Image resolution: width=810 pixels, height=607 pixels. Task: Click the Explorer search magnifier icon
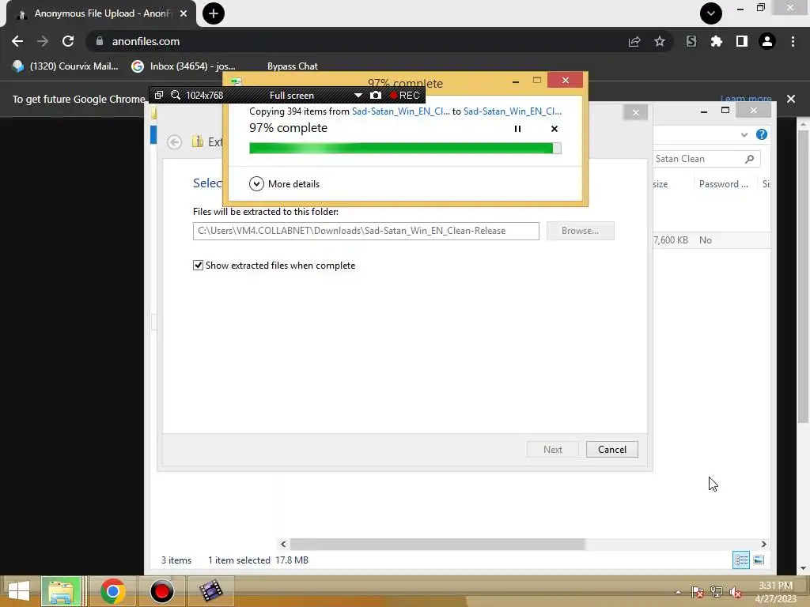(x=750, y=159)
